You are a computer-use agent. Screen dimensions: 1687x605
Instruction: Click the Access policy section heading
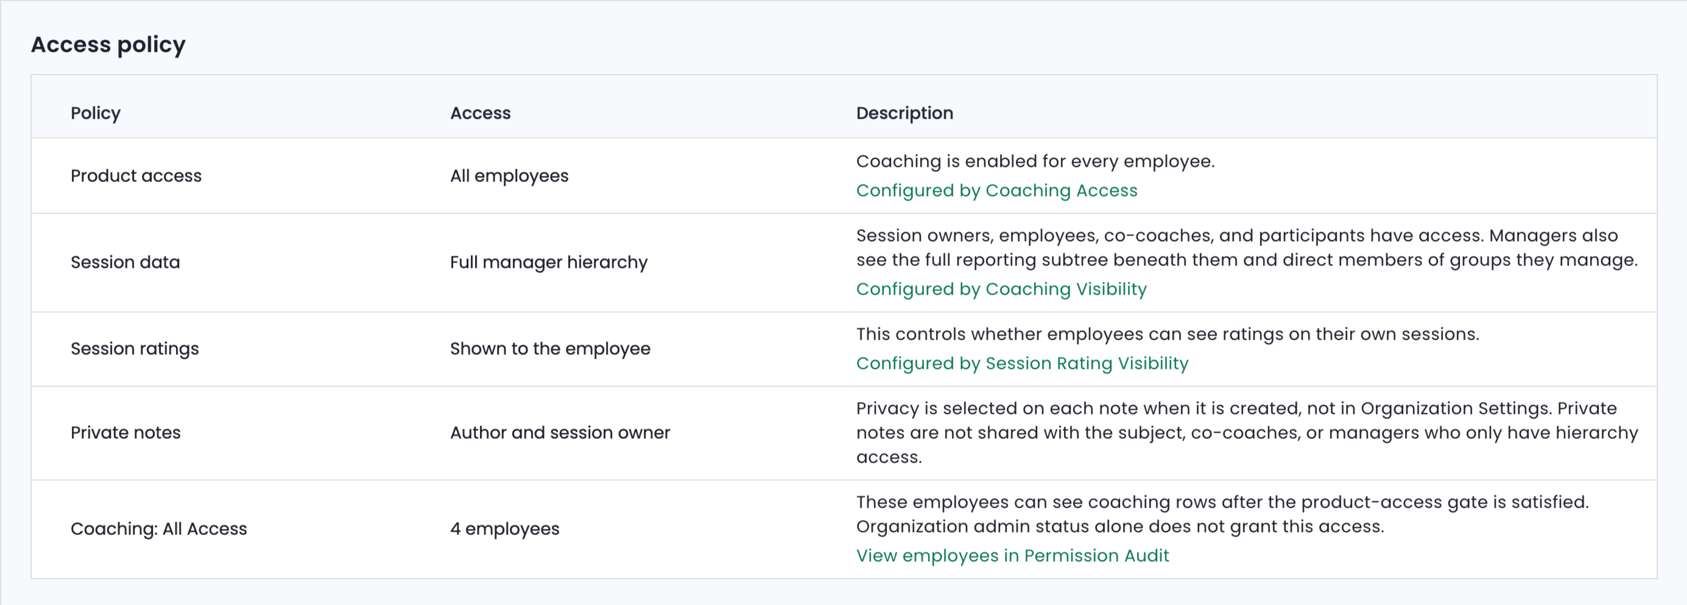[109, 44]
